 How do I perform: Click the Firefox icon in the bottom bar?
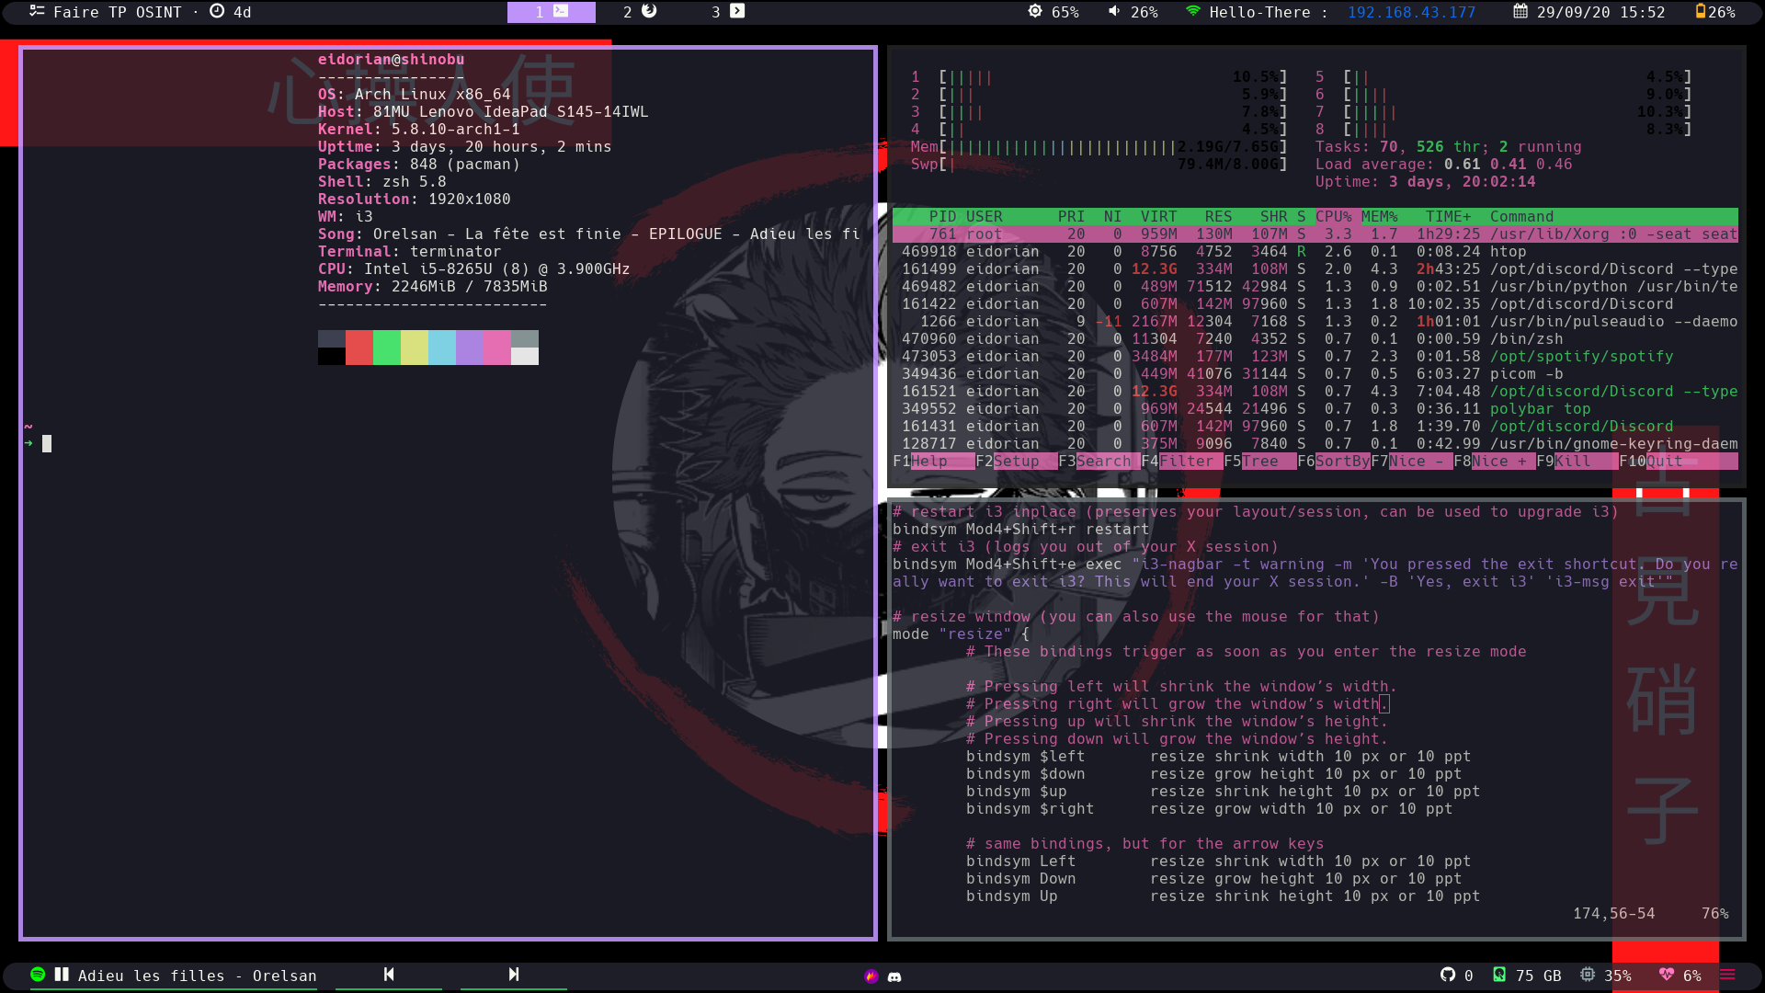click(x=871, y=976)
